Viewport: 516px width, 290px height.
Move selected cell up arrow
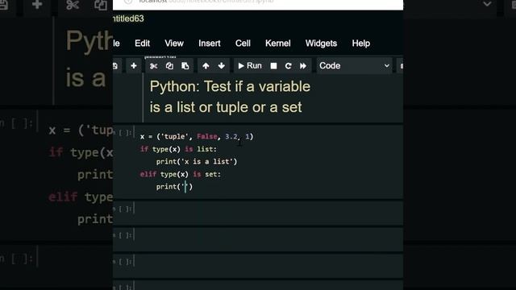(206, 66)
